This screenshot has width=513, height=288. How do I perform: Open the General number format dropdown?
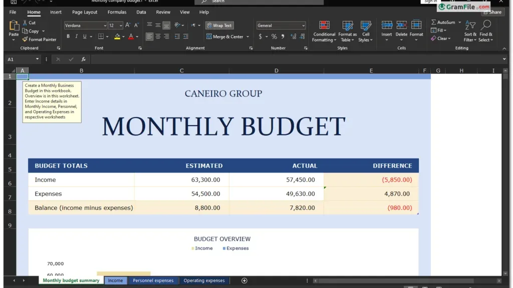(303, 25)
